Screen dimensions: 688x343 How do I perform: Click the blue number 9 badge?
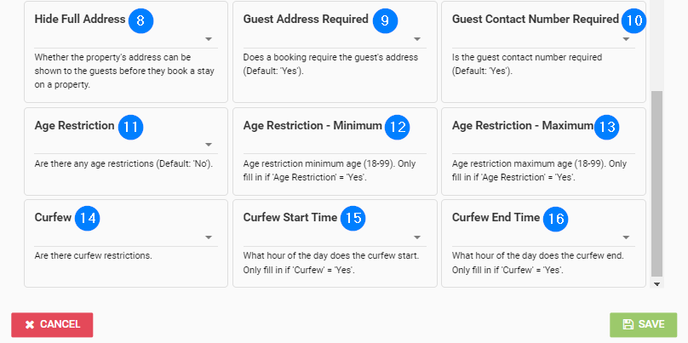click(385, 20)
